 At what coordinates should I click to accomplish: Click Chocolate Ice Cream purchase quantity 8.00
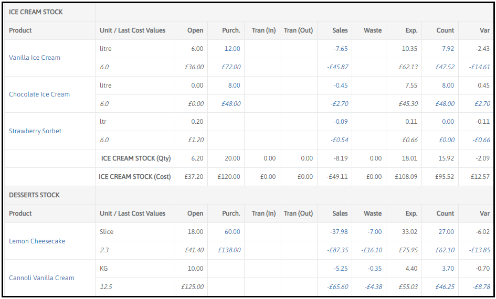tap(234, 86)
